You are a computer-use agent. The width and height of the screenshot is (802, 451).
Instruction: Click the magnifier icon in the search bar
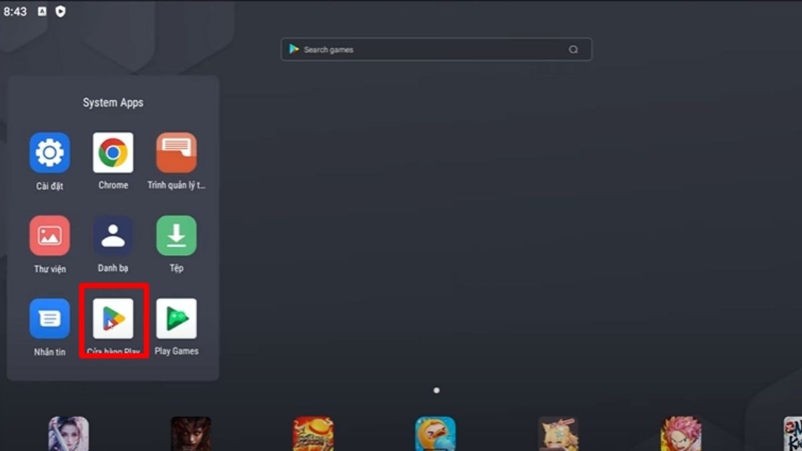coord(573,49)
